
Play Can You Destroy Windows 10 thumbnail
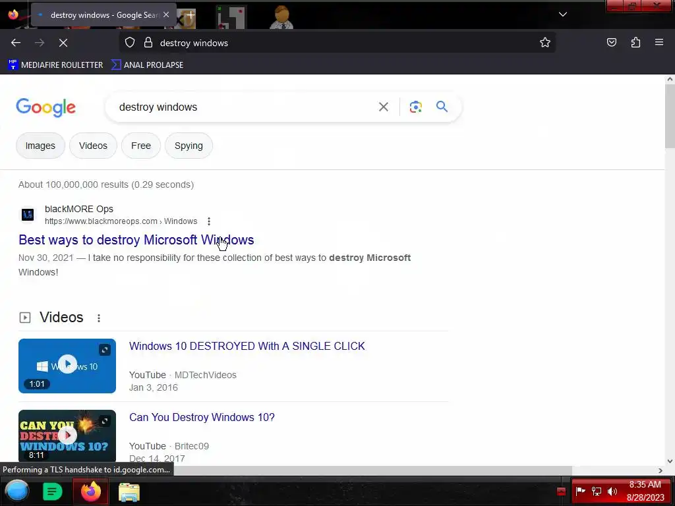point(67,436)
